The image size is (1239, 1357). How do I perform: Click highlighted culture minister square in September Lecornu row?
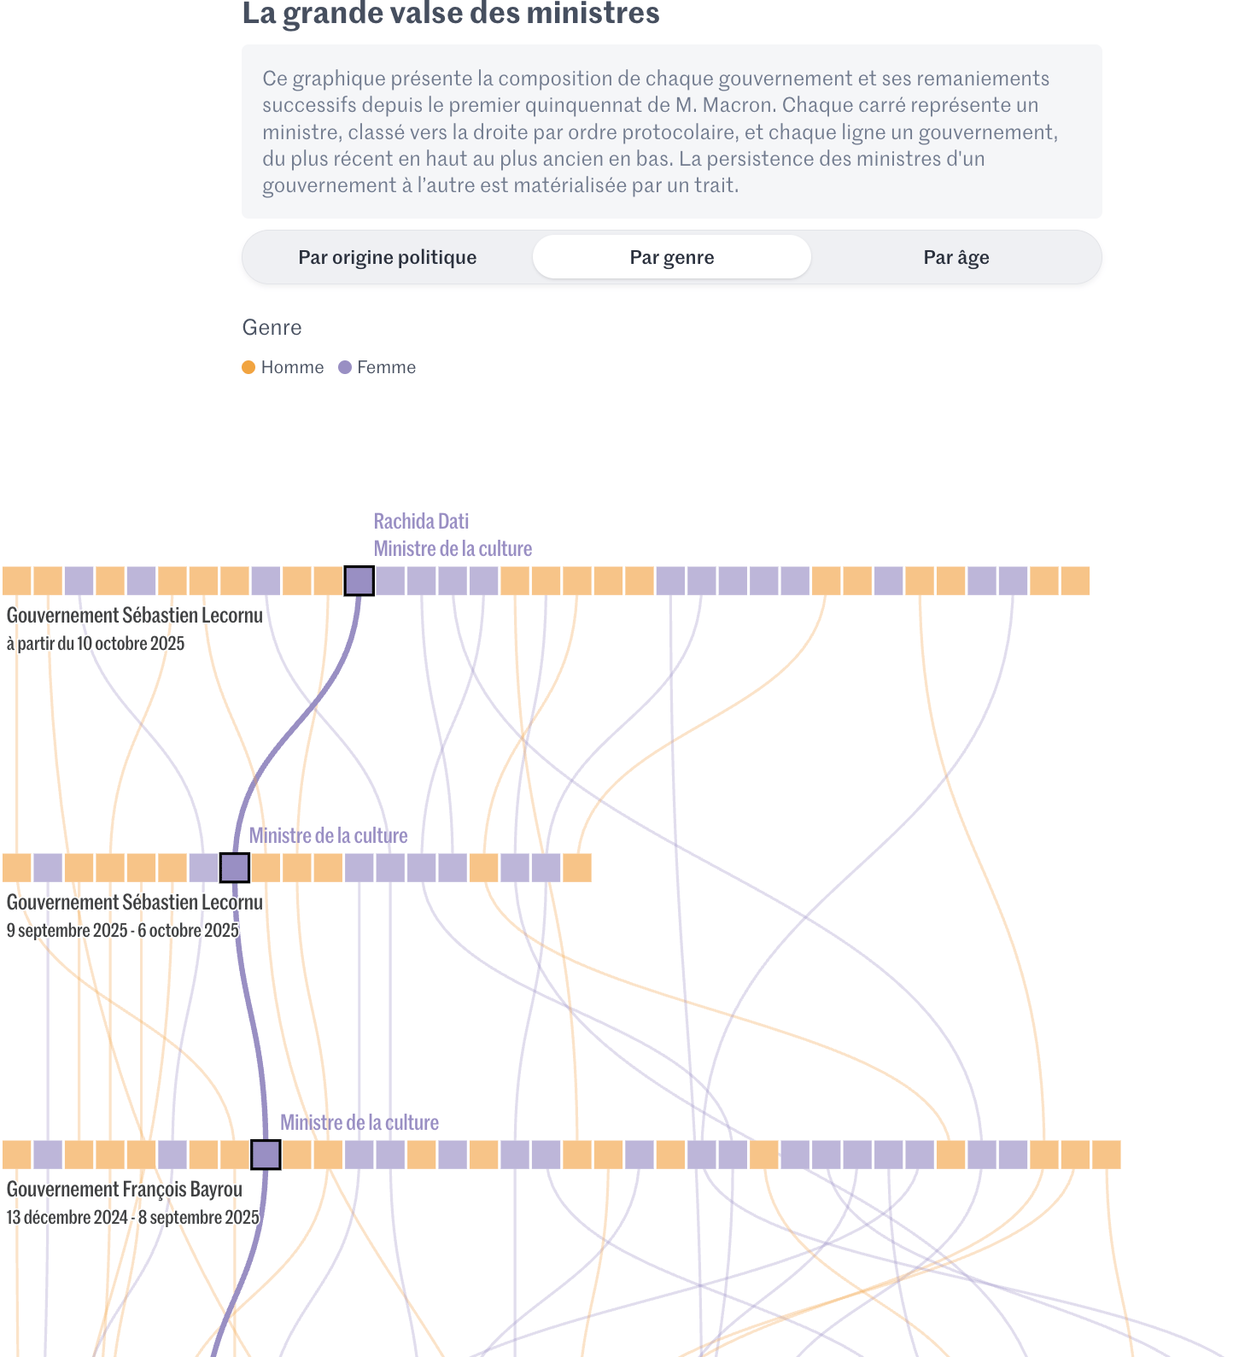pyautogui.click(x=235, y=868)
